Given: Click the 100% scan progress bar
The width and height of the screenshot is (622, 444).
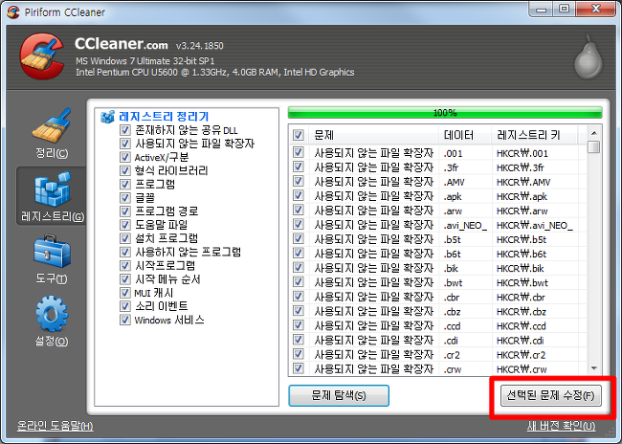Looking at the screenshot, I should [445, 113].
